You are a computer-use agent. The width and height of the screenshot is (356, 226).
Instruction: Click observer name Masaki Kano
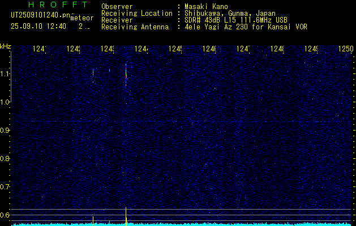pyautogui.click(x=206, y=6)
